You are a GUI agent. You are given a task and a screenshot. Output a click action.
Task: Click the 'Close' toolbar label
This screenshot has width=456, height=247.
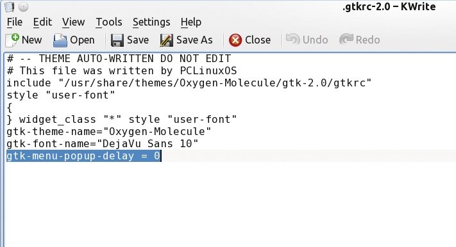click(x=258, y=40)
